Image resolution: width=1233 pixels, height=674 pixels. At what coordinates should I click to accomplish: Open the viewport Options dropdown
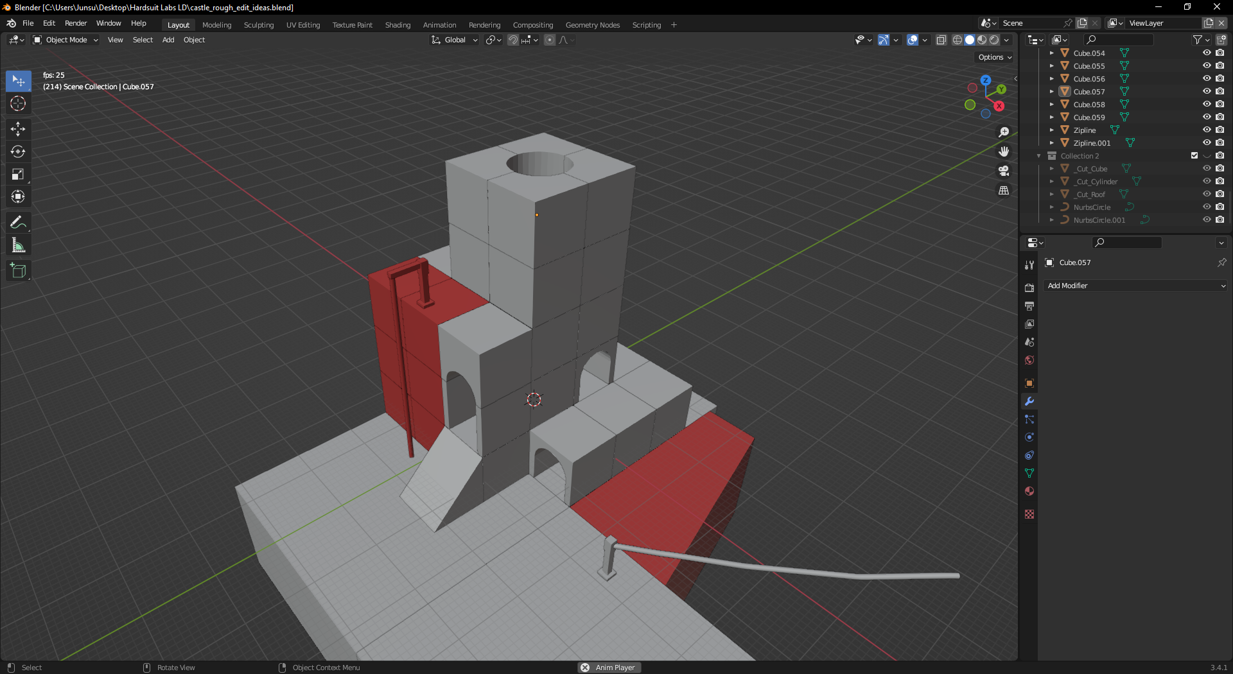click(x=995, y=57)
